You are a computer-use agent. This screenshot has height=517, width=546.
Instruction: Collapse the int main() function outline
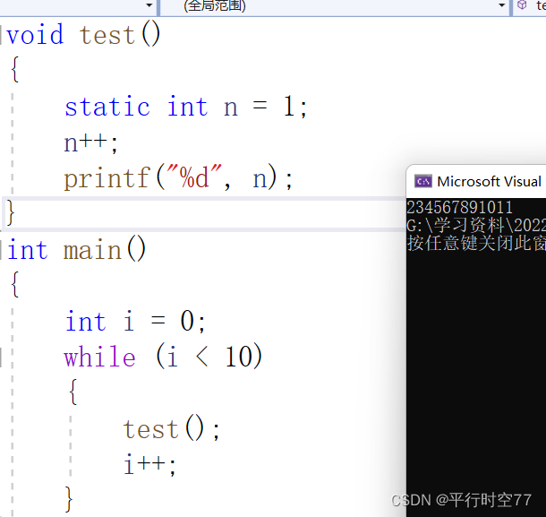[2, 251]
